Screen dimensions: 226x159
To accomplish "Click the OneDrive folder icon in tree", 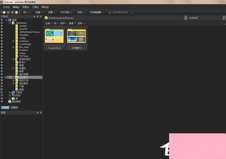I will [17, 49].
